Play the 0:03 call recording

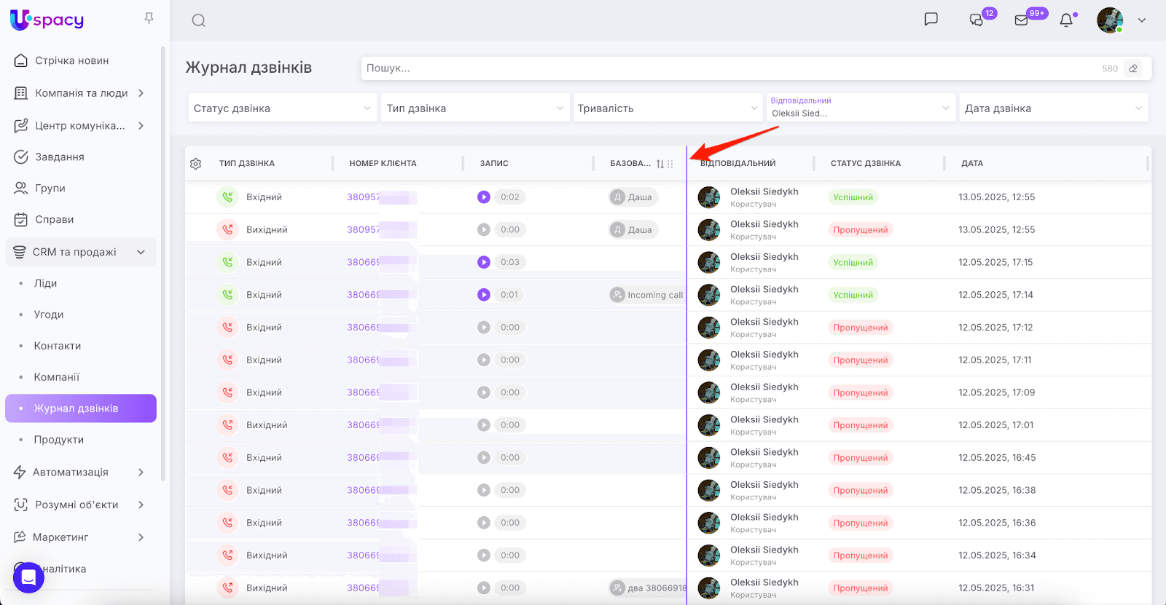point(484,262)
